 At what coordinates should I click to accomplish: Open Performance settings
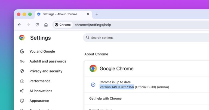click(40, 81)
